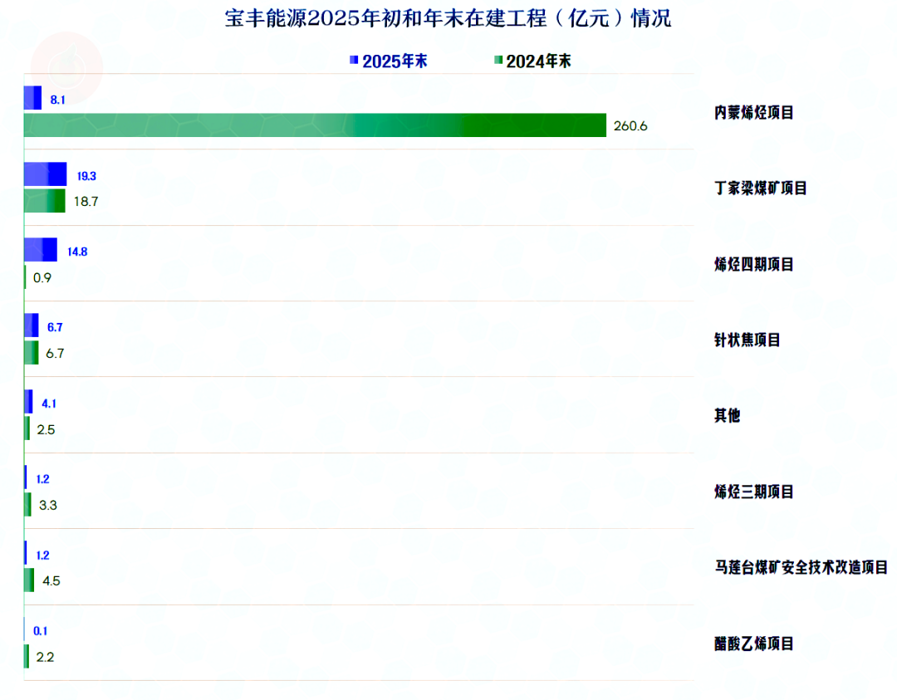Image resolution: width=897 pixels, height=700 pixels.
Task: Click the blue 2025年末 legend swatch
Action: tap(354, 61)
